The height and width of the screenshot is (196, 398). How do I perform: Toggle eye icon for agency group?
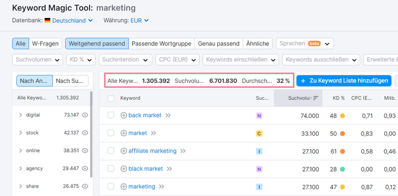(x=85, y=168)
